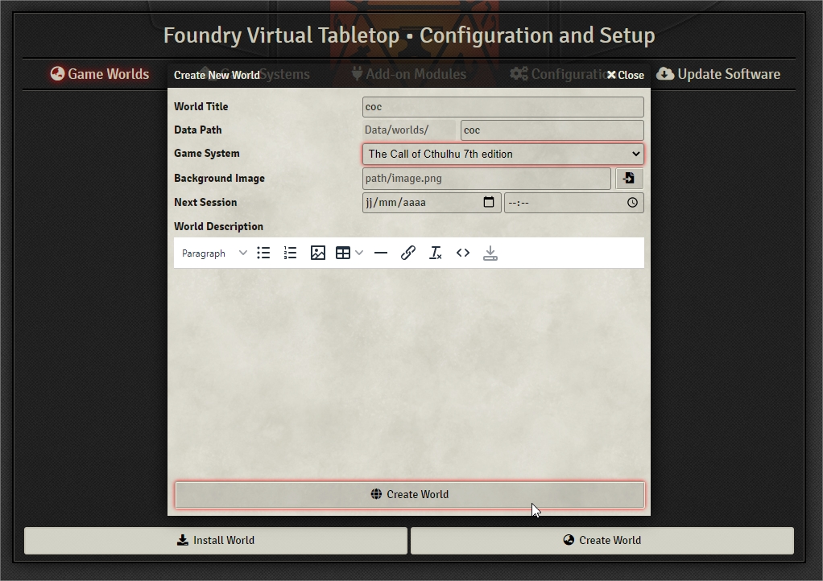Click the Configuration gears icon
This screenshot has width=823, height=581.
click(x=519, y=74)
